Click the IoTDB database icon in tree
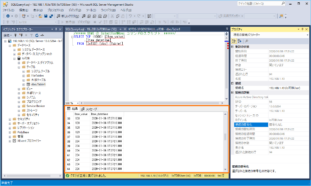This screenshot has width=311, height=186. (x=19, y=58)
